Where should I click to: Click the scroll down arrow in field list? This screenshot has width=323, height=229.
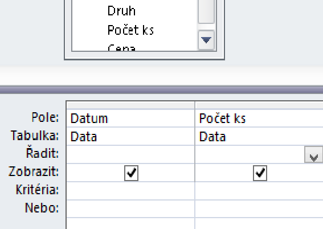(x=206, y=40)
